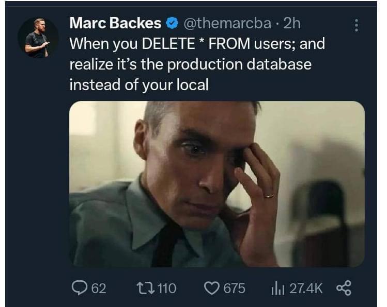Click the 2h timestamp
This screenshot has height=307, width=387.
[x=292, y=23]
